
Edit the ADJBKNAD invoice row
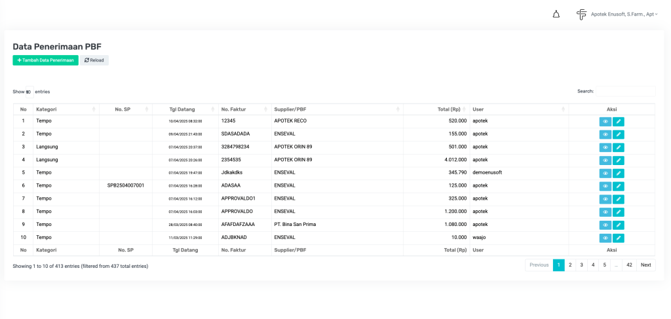(x=619, y=238)
